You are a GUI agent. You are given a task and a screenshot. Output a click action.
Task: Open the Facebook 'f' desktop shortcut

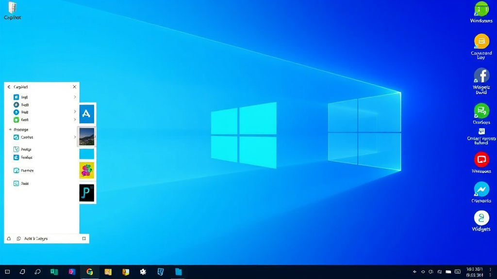tap(481, 76)
